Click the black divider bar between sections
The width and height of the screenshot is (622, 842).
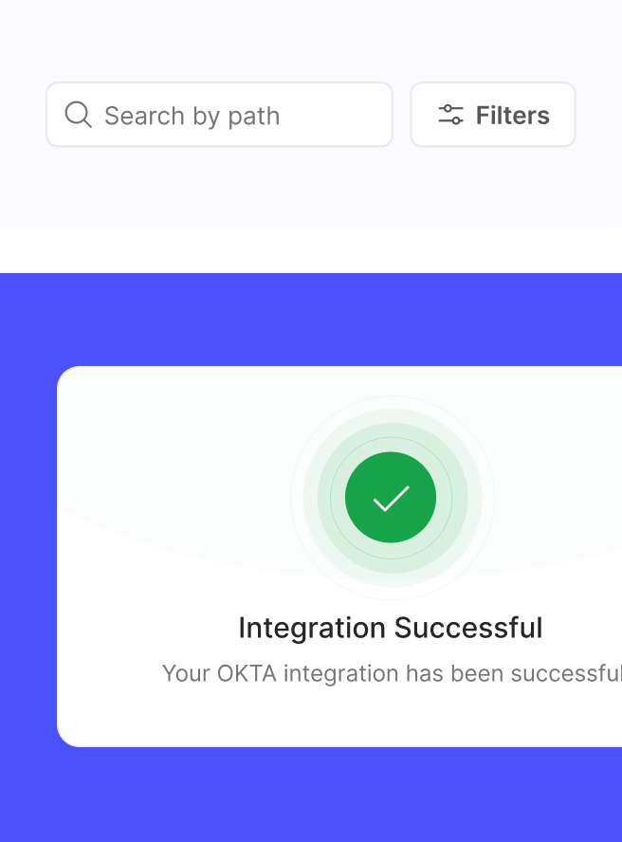point(311,250)
